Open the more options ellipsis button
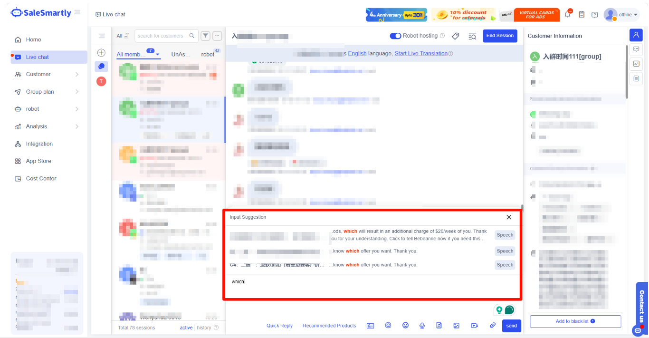649x338 pixels. pyautogui.click(x=218, y=36)
